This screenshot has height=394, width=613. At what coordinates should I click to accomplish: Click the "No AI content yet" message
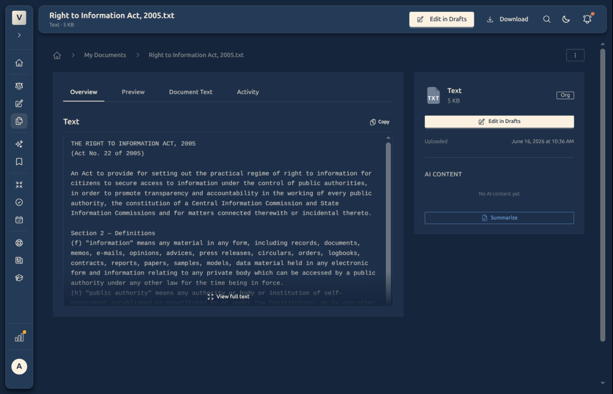click(499, 194)
